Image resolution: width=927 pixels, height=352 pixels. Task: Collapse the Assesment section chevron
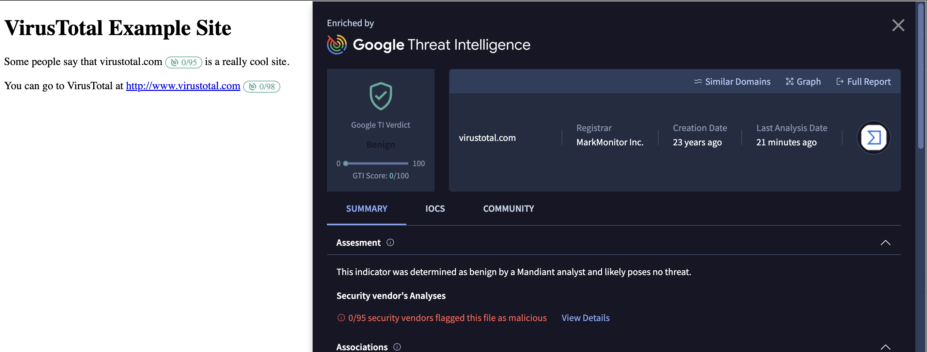(885, 243)
